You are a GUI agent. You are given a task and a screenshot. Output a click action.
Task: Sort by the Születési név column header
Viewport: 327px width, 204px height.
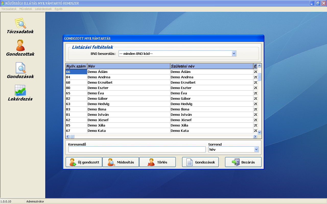point(212,66)
